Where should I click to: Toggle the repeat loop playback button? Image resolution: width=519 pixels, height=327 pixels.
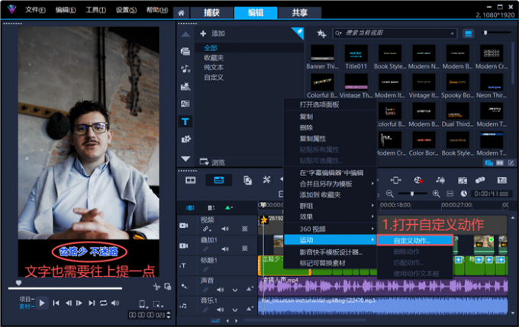click(103, 303)
